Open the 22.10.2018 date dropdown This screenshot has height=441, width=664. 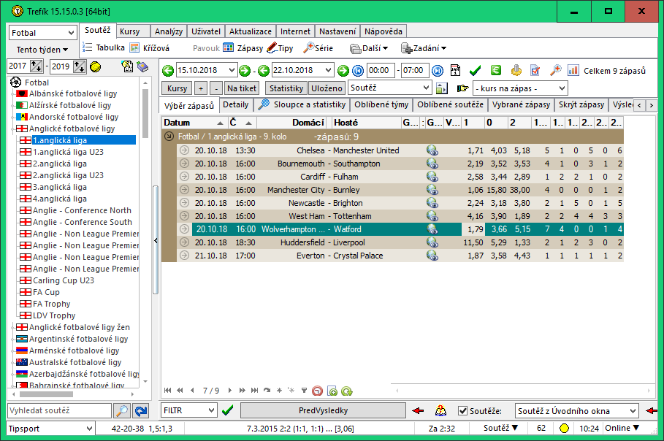click(x=328, y=70)
